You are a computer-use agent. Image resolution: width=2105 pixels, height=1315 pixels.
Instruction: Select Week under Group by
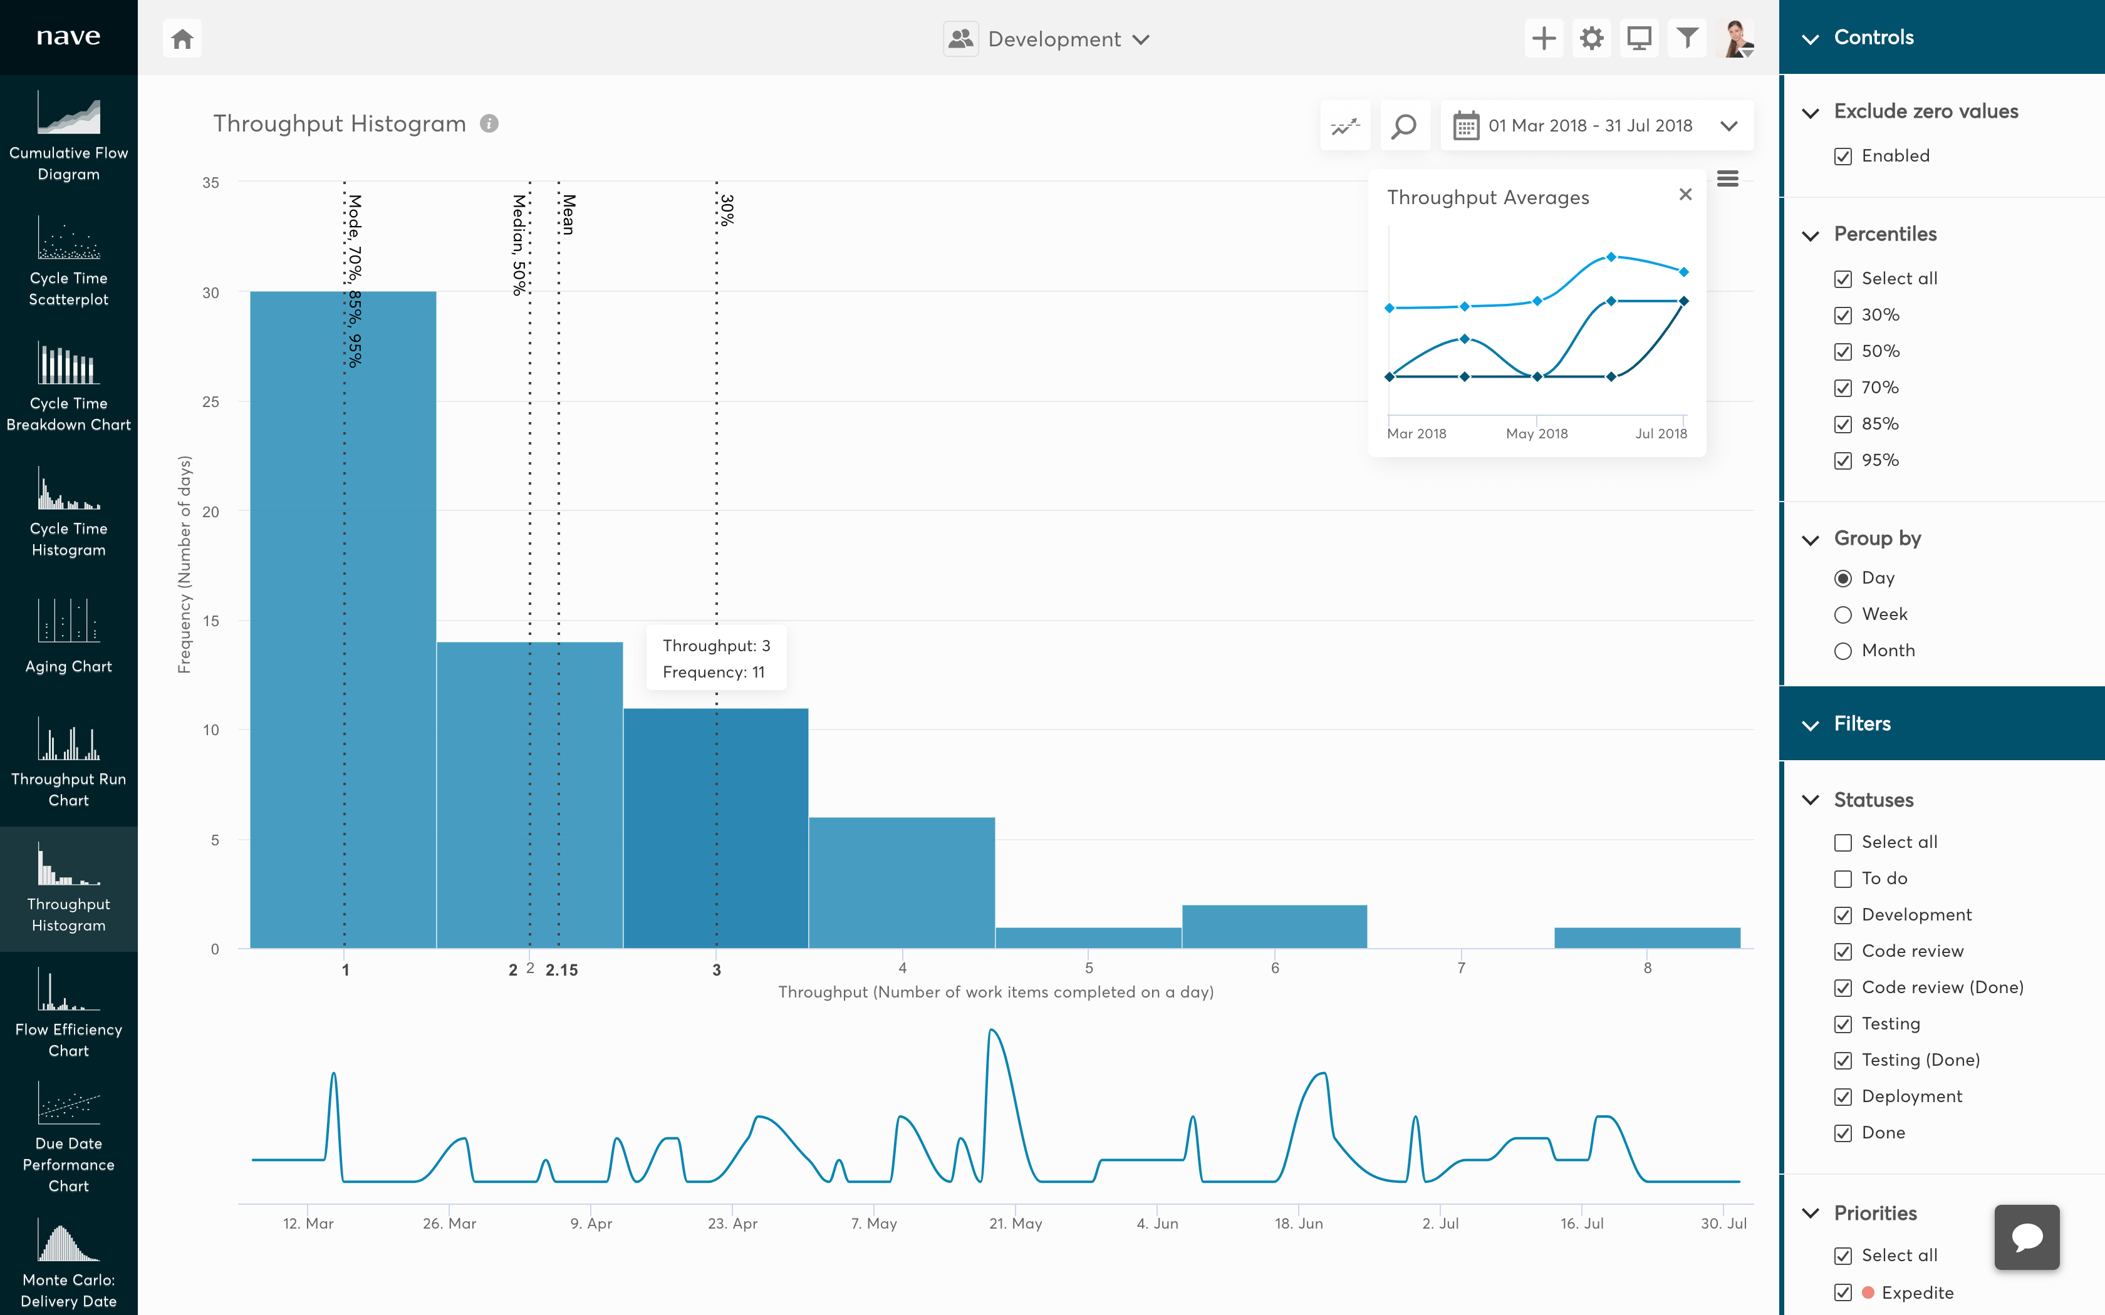1843,614
